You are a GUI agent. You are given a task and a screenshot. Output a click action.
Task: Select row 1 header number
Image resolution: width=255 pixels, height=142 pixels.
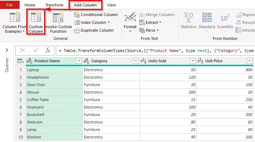pyautogui.click(x=21, y=70)
